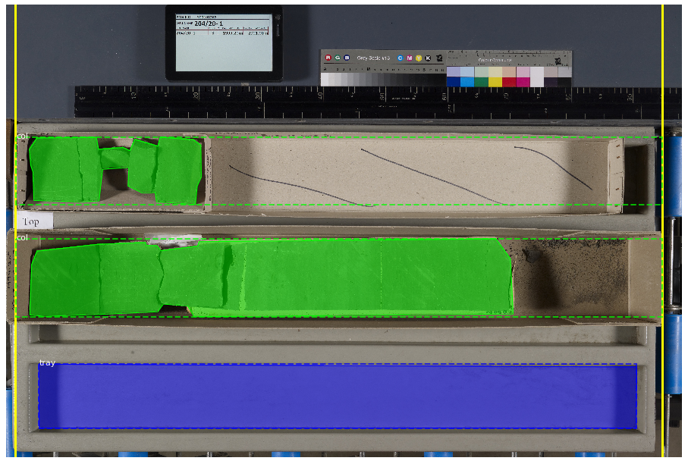The width and height of the screenshot is (688, 464).
Task: Click the "204/20-1" well name on tablet
Action: coord(209,24)
